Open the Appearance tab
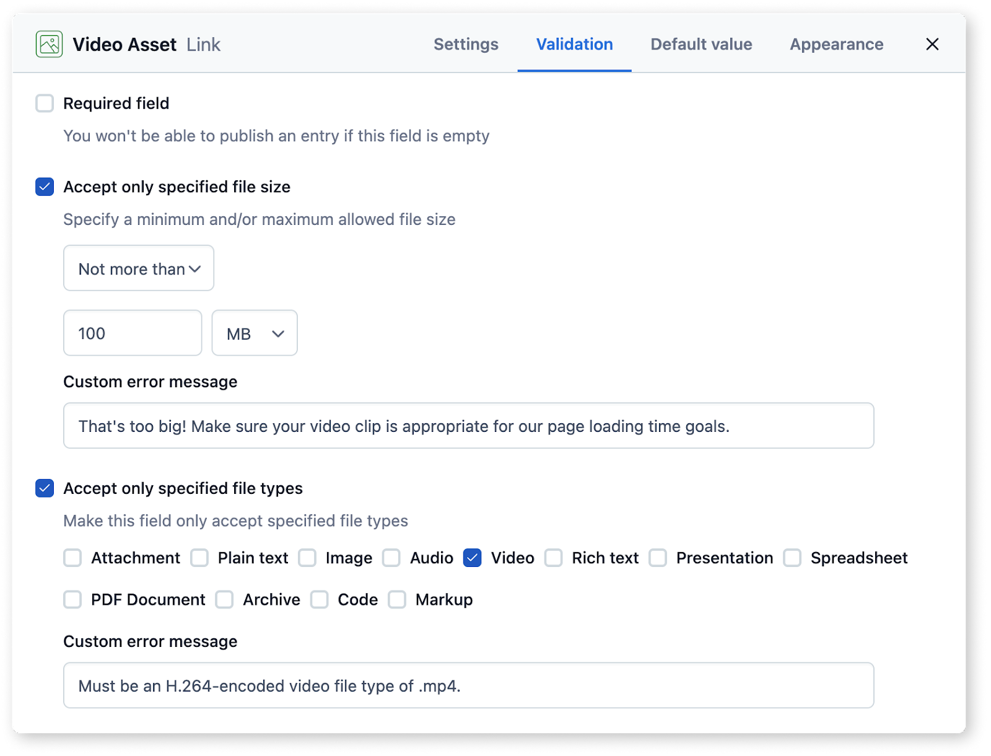 click(x=836, y=44)
